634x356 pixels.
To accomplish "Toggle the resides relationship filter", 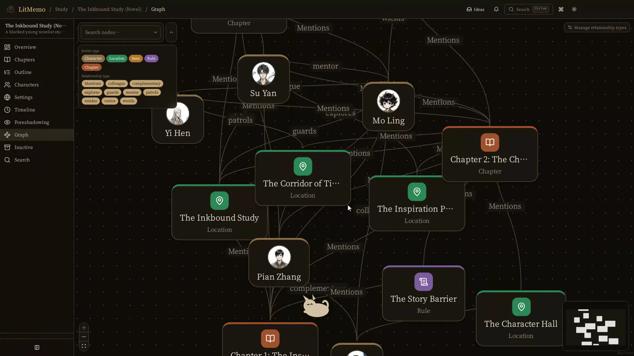I will (x=91, y=101).
